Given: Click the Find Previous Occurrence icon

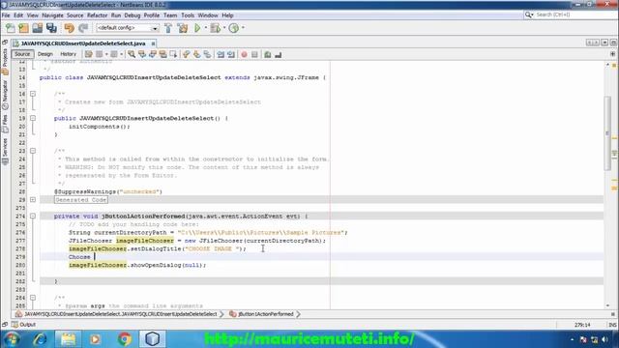Looking at the screenshot, I should (142, 54).
